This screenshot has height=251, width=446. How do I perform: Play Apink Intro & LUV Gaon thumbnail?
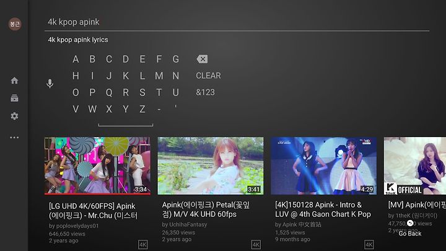324,165
